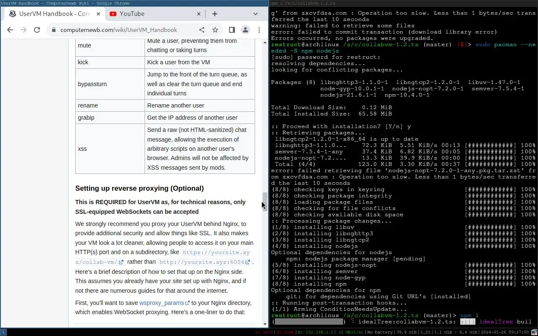Click the page scrollbar up arrow
Viewport: 538px width, 336px height.
265,42
